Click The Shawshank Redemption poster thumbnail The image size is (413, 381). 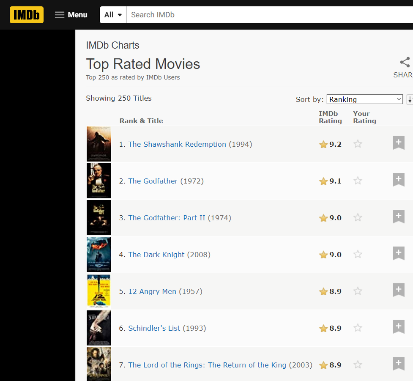pyautogui.click(x=99, y=144)
